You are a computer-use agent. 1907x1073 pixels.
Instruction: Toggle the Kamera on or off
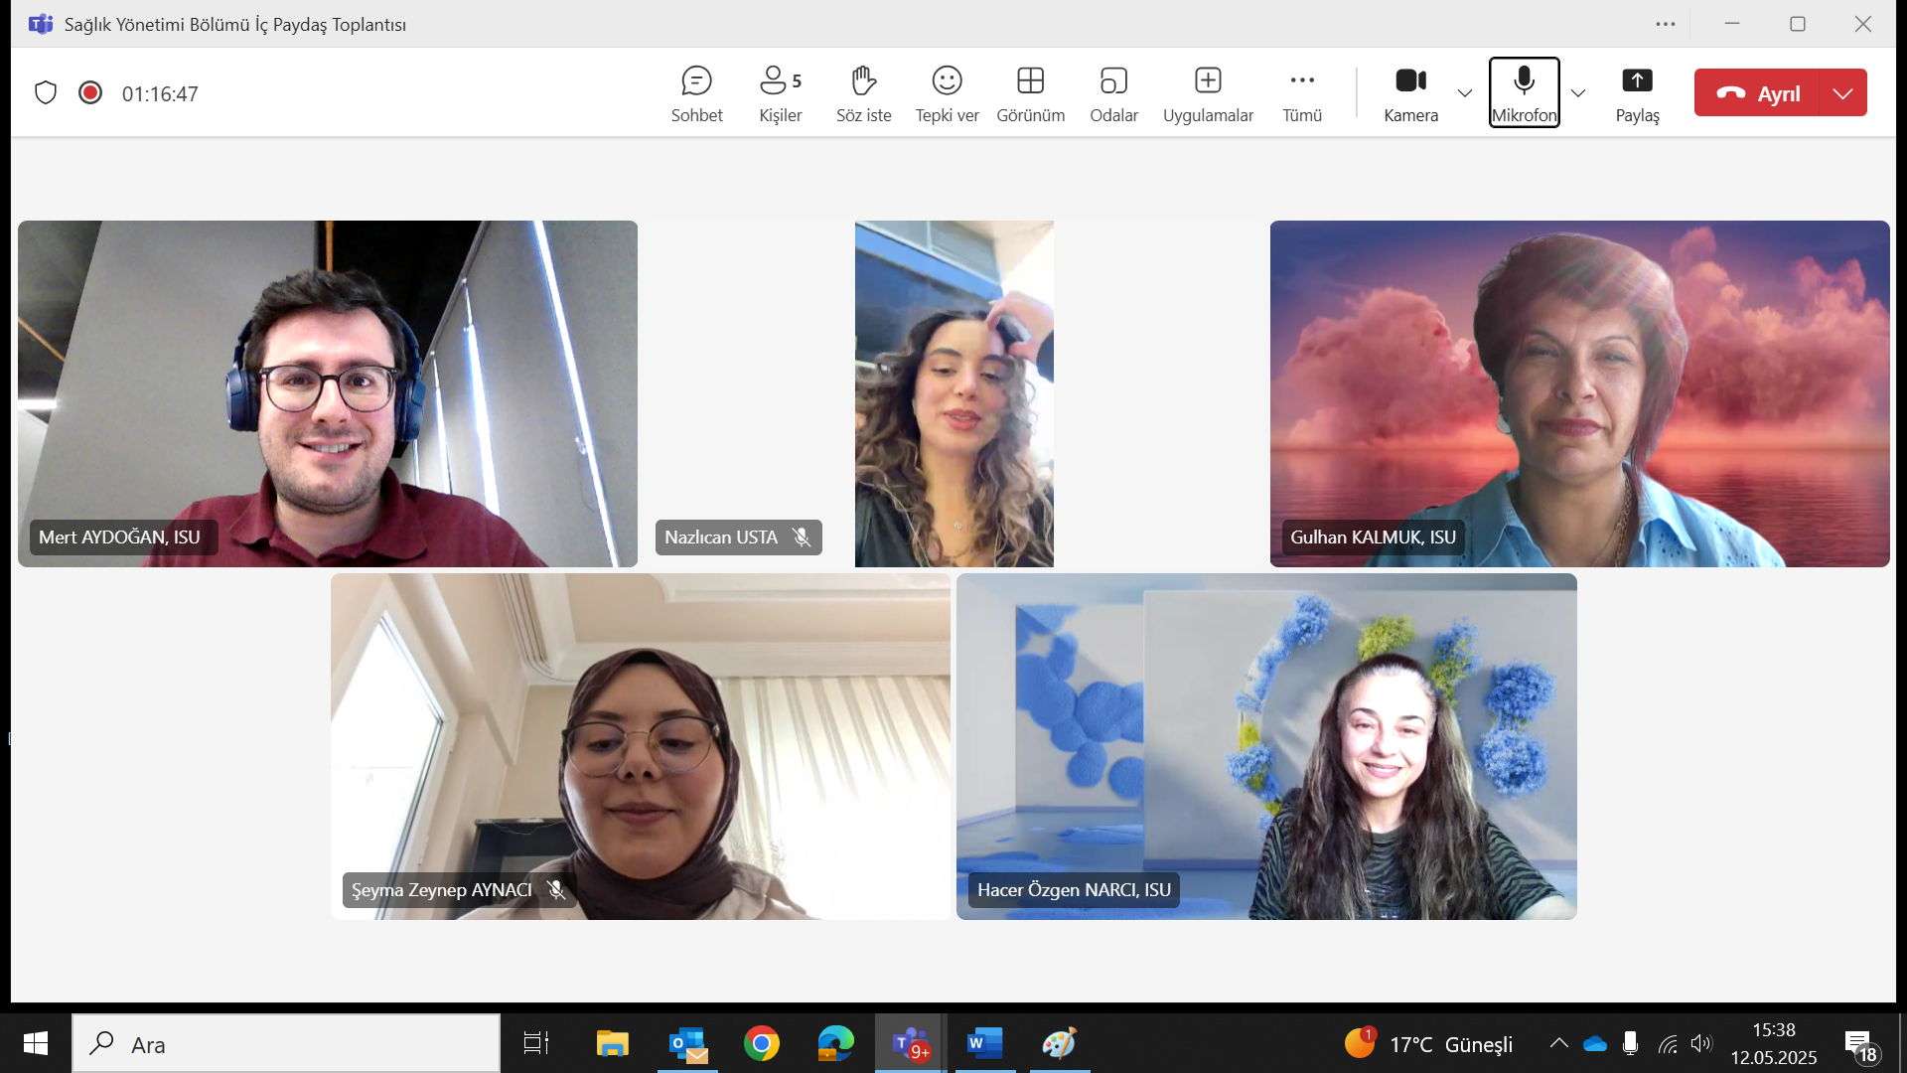[1410, 93]
